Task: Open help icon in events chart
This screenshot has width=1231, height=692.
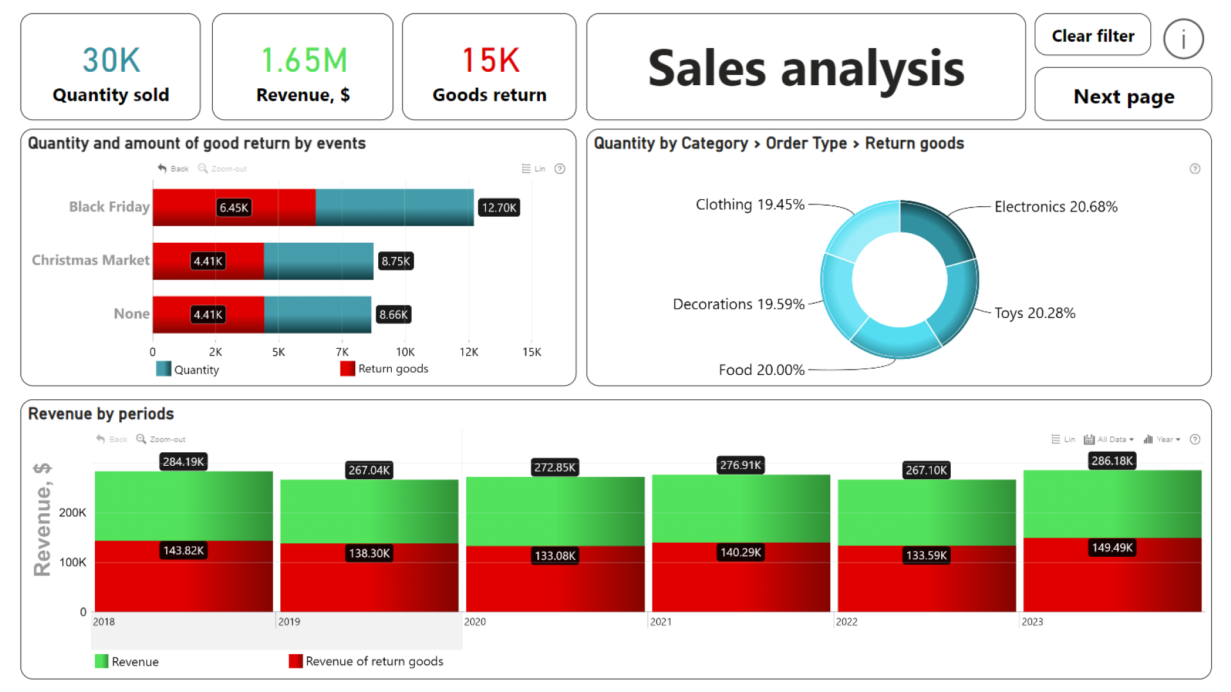Action: pyautogui.click(x=560, y=169)
